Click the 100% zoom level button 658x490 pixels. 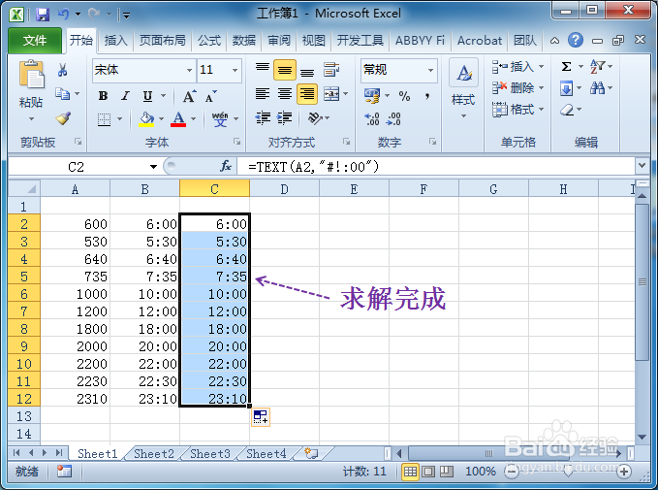point(481,472)
